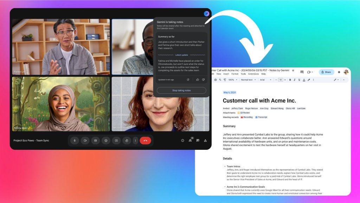Open the meeting chat panel
Screen dimensions: 360x203
coord(198,141)
